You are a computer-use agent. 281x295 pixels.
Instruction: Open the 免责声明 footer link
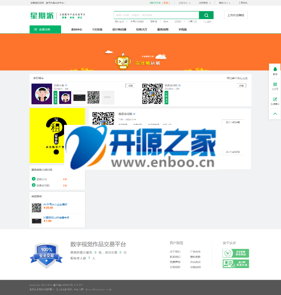(x=175, y=262)
